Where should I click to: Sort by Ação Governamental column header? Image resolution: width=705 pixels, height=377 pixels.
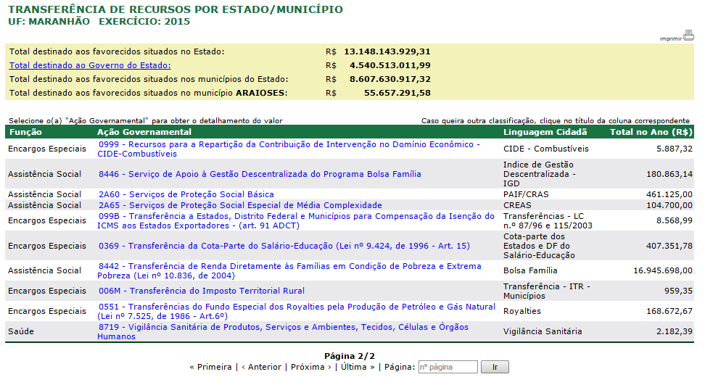[144, 132]
